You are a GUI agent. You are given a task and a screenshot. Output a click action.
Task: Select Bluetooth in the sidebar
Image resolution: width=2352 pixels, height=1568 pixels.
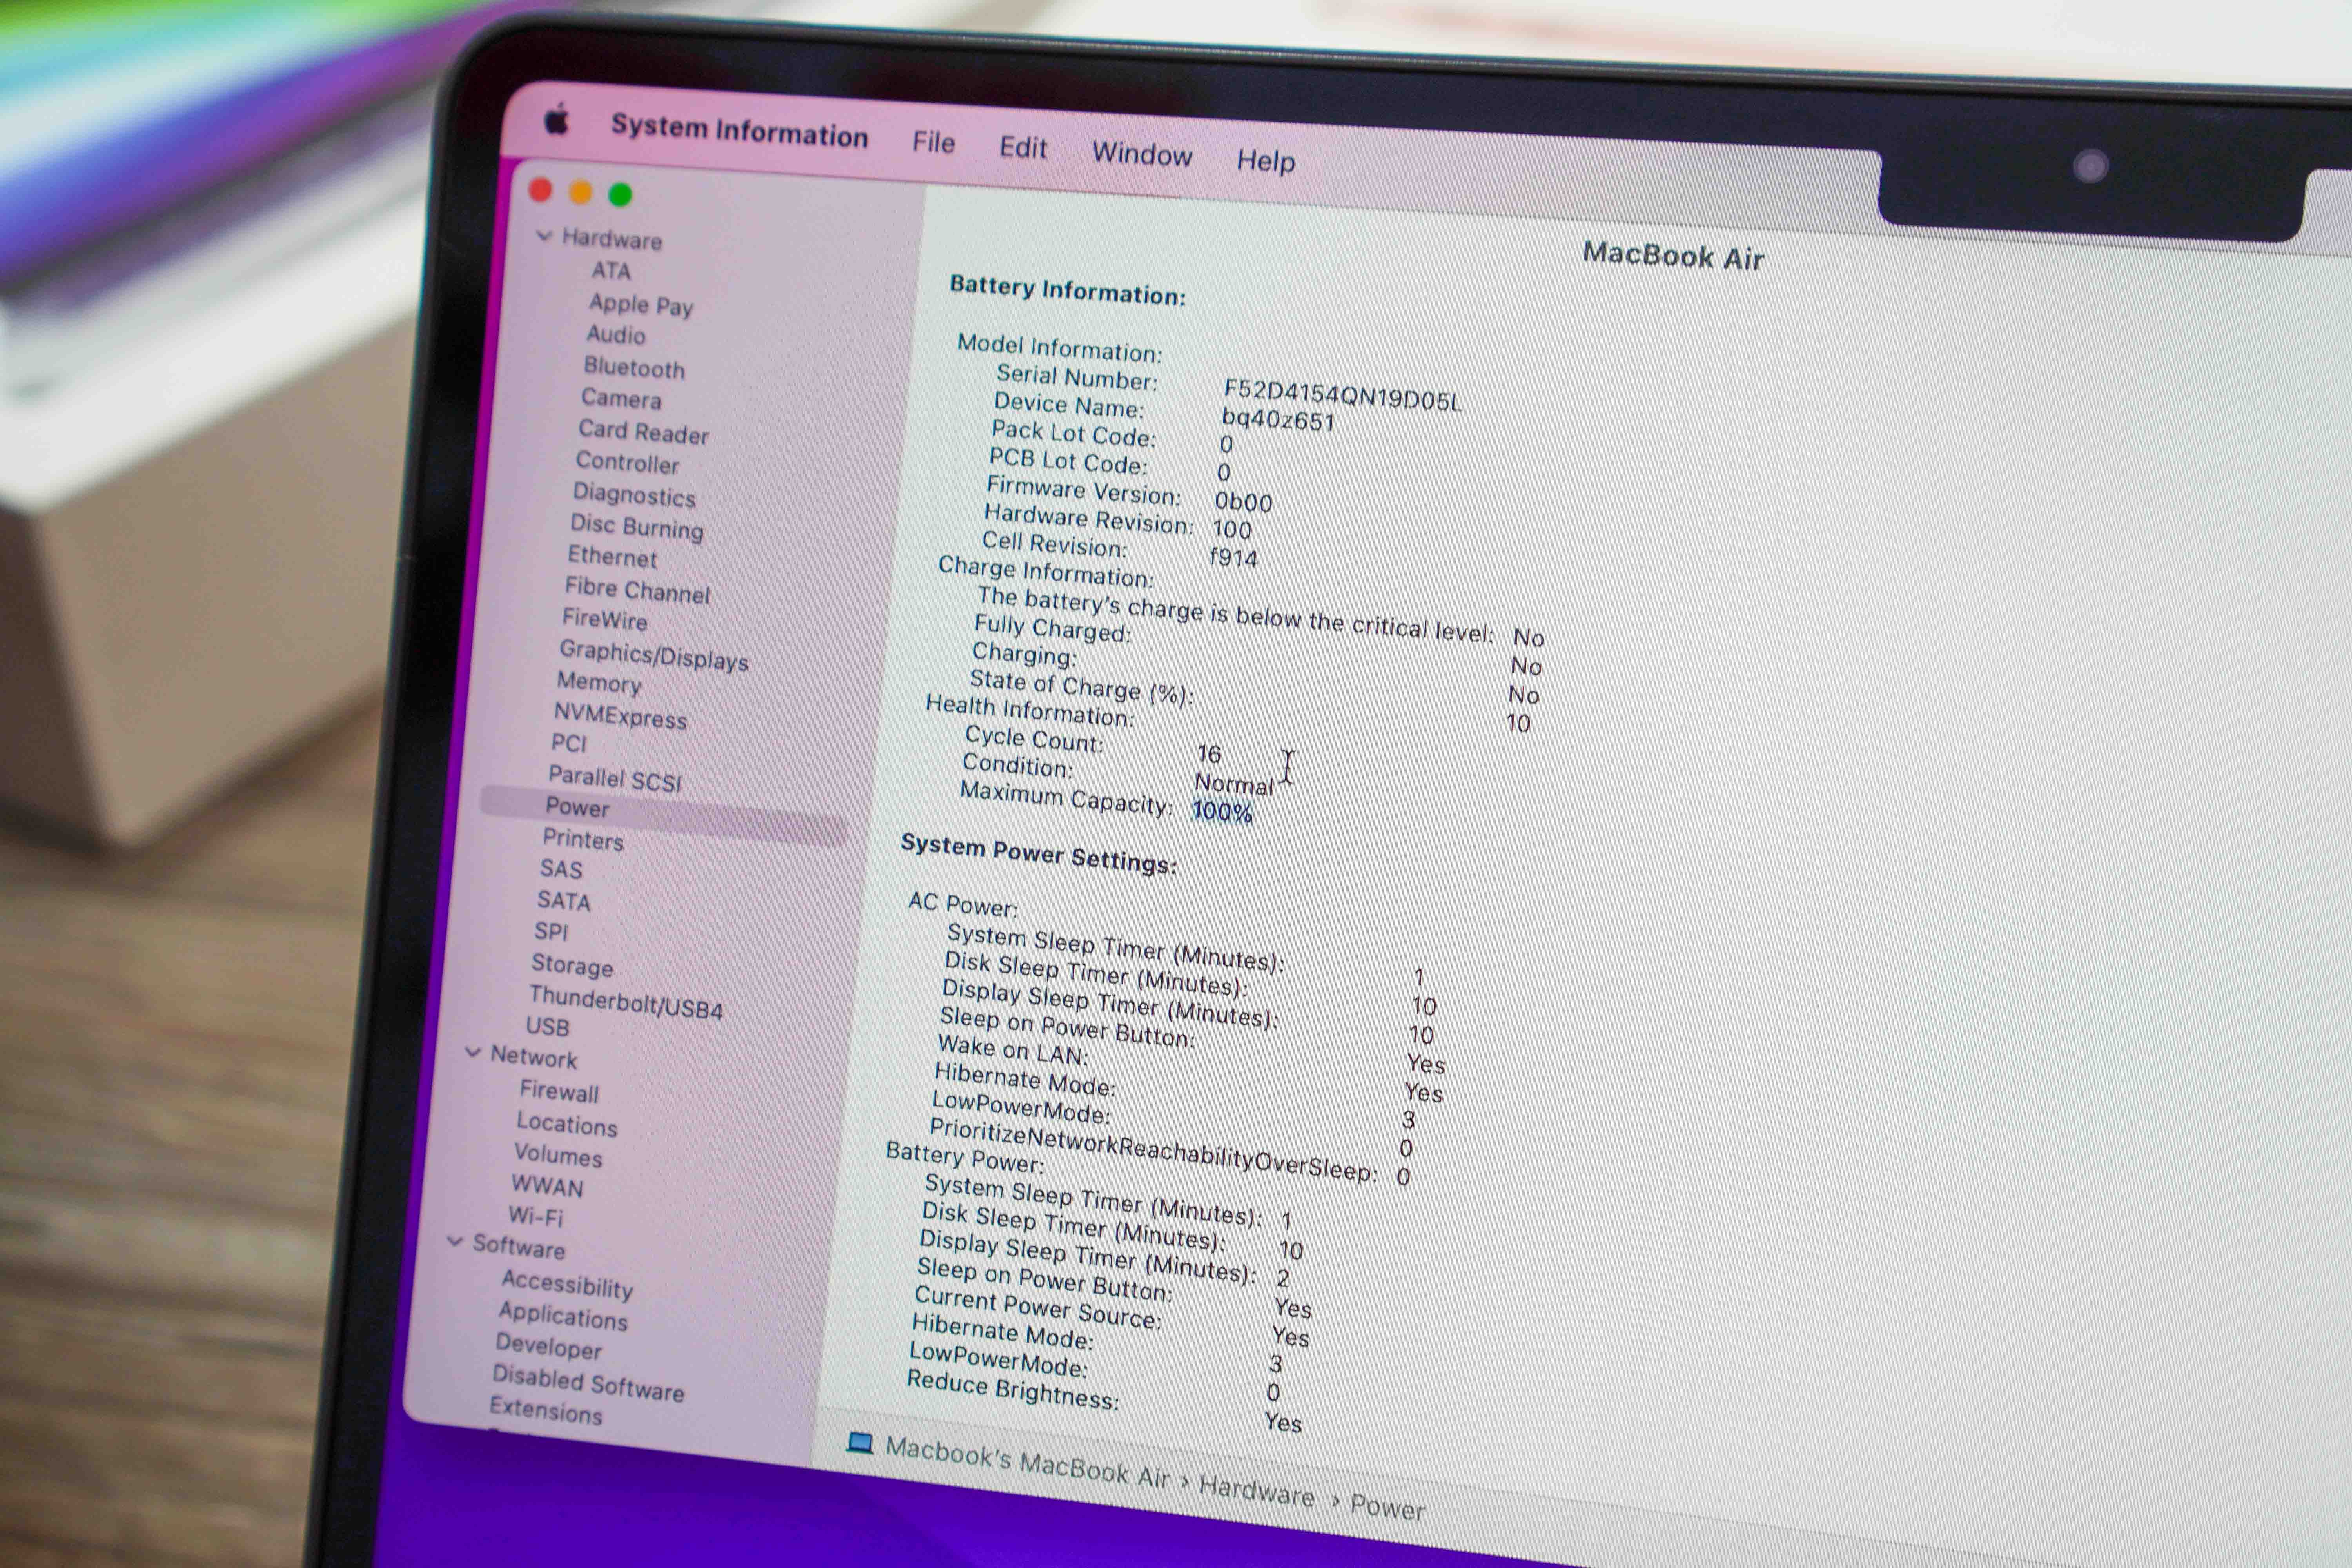(634, 368)
